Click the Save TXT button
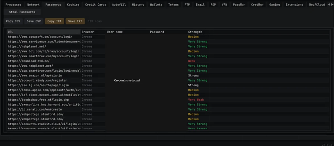334x146 pixels. [x=75, y=21]
